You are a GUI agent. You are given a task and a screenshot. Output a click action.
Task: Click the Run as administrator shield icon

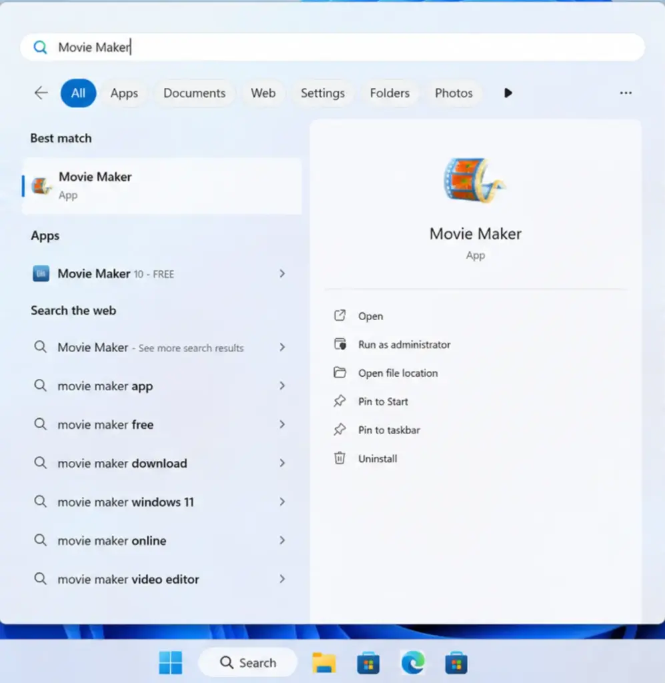[340, 344]
